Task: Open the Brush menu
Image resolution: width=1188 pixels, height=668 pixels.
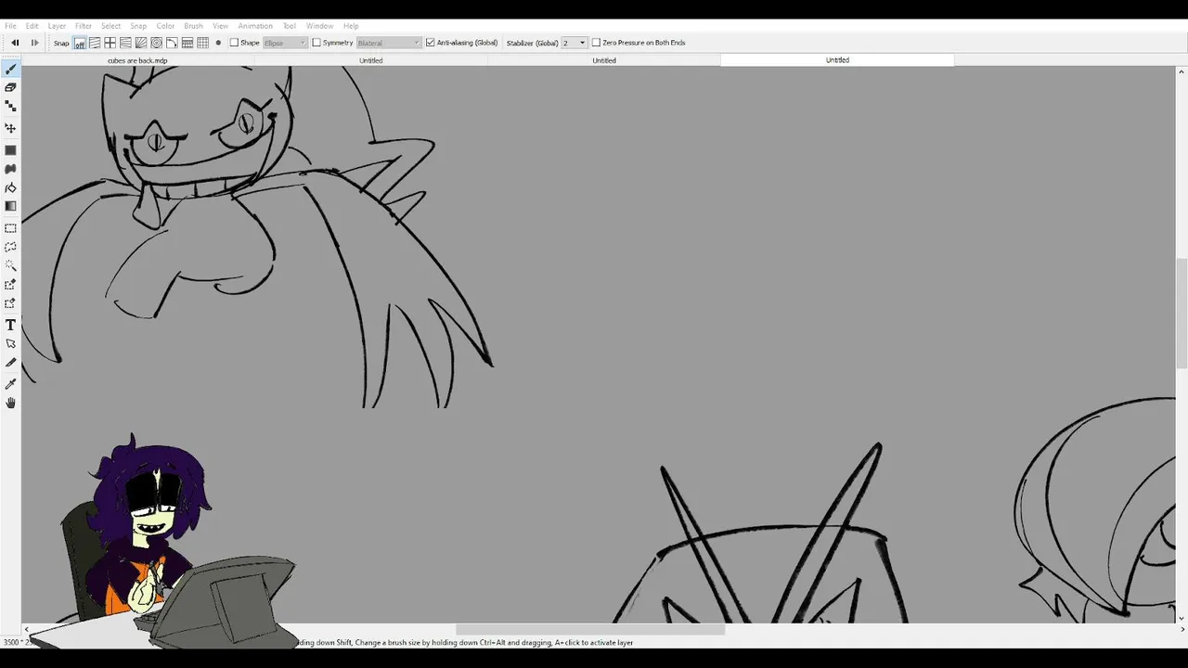Action: tap(193, 26)
